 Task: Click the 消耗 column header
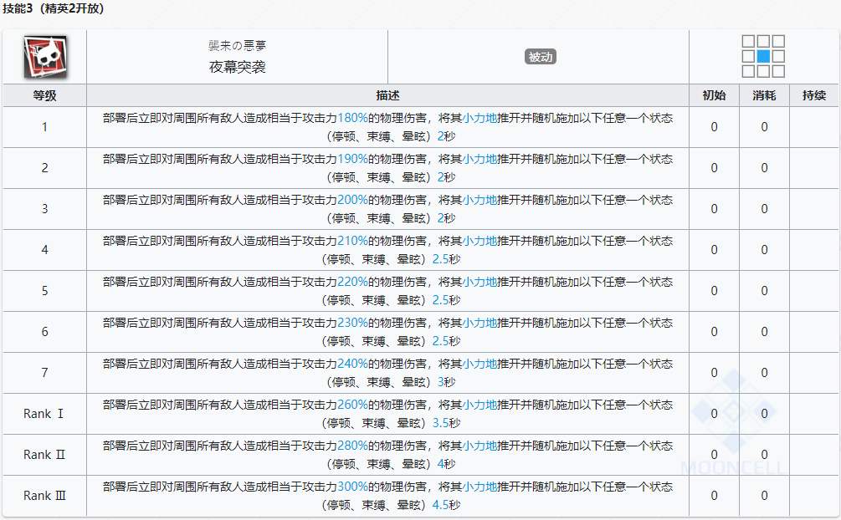click(764, 95)
